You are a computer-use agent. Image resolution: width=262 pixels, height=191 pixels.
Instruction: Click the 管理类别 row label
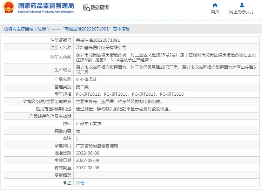coord(63,87)
